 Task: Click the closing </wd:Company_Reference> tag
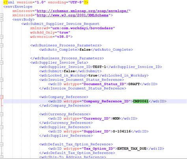click(65, 105)
